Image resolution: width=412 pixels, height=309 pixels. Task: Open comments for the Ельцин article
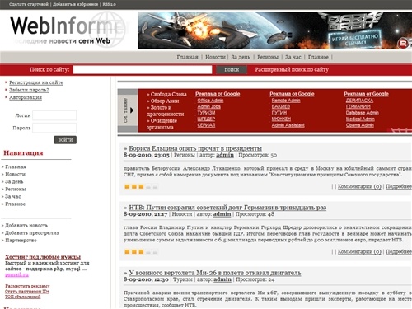359,186
